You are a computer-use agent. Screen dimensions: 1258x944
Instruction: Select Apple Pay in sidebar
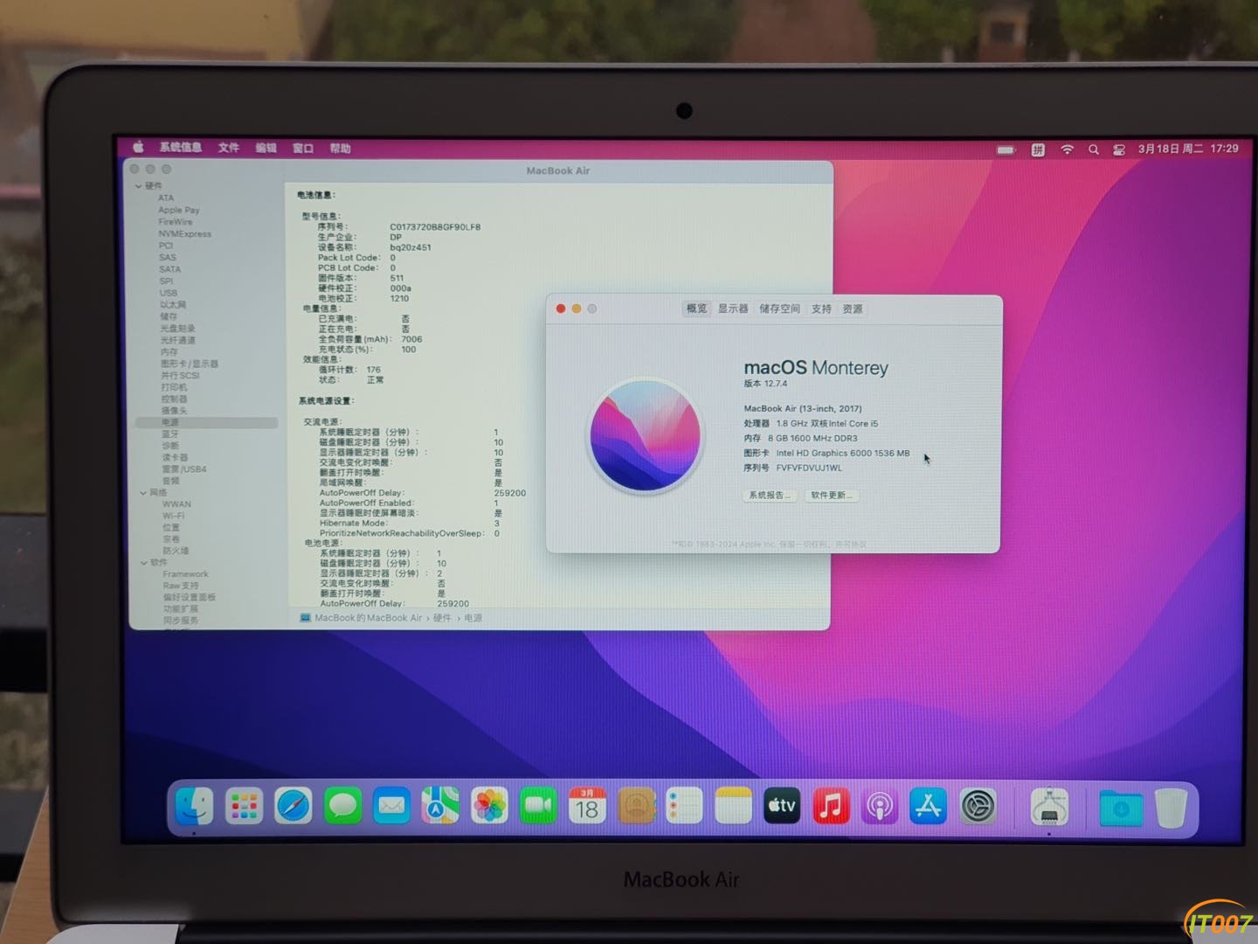(179, 210)
